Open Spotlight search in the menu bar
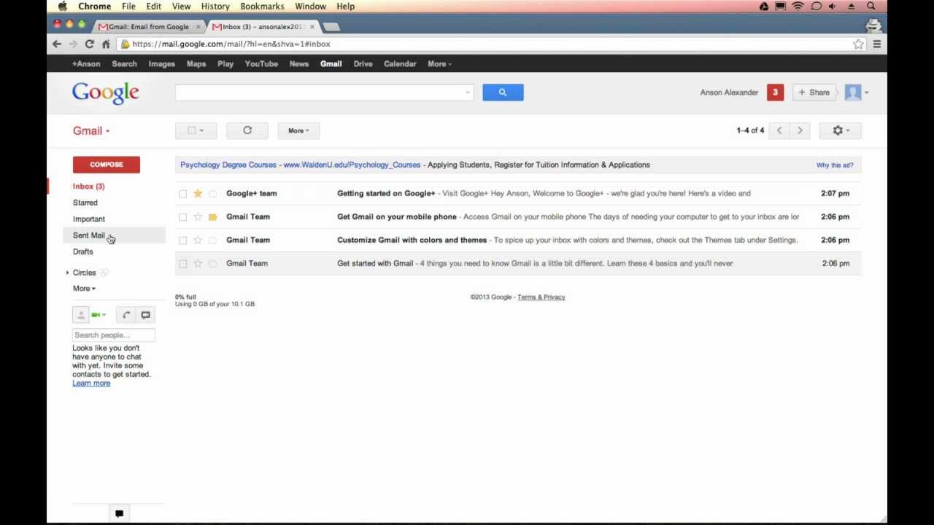This screenshot has width=934, height=525. (x=871, y=7)
